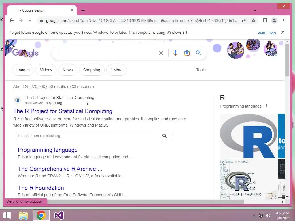The height and width of the screenshot is (221, 295).
Task: Click the horizontal scrollbar thumb
Action: tap(145, 202)
